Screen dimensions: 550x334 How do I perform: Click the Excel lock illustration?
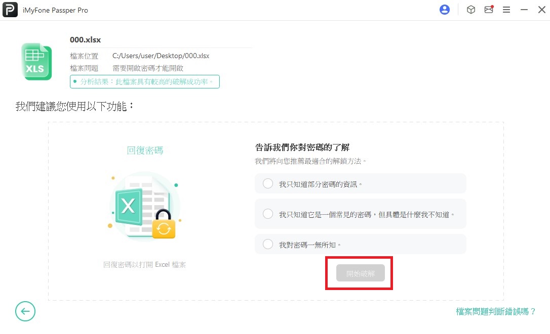click(145, 205)
